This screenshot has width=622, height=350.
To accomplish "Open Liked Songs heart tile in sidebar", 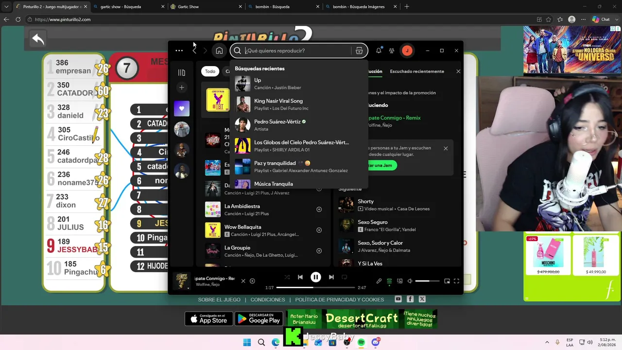I will pos(182,108).
